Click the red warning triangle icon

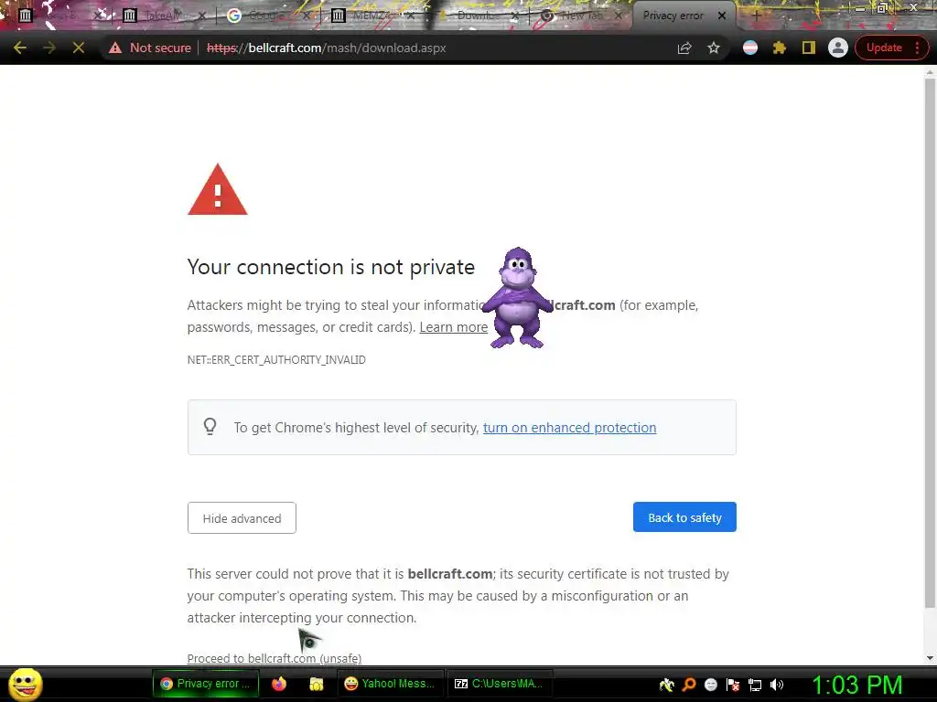(218, 189)
